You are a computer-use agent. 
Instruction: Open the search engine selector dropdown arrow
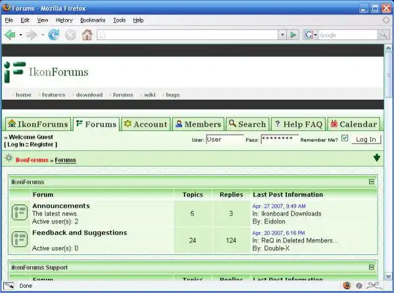click(315, 35)
